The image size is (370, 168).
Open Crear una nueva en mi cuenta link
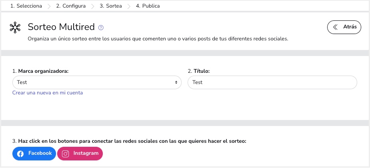click(x=48, y=93)
